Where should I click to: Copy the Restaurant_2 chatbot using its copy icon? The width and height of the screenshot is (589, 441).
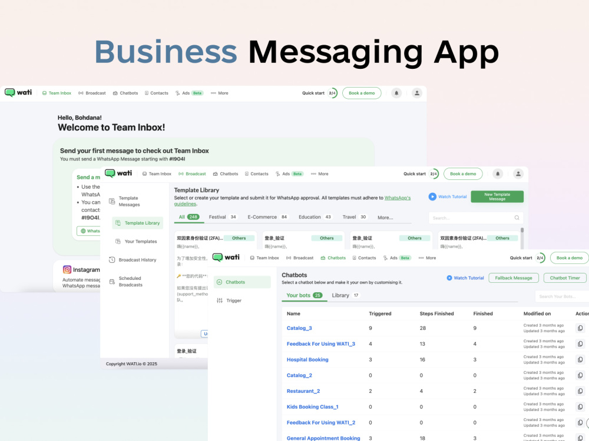point(580,391)
